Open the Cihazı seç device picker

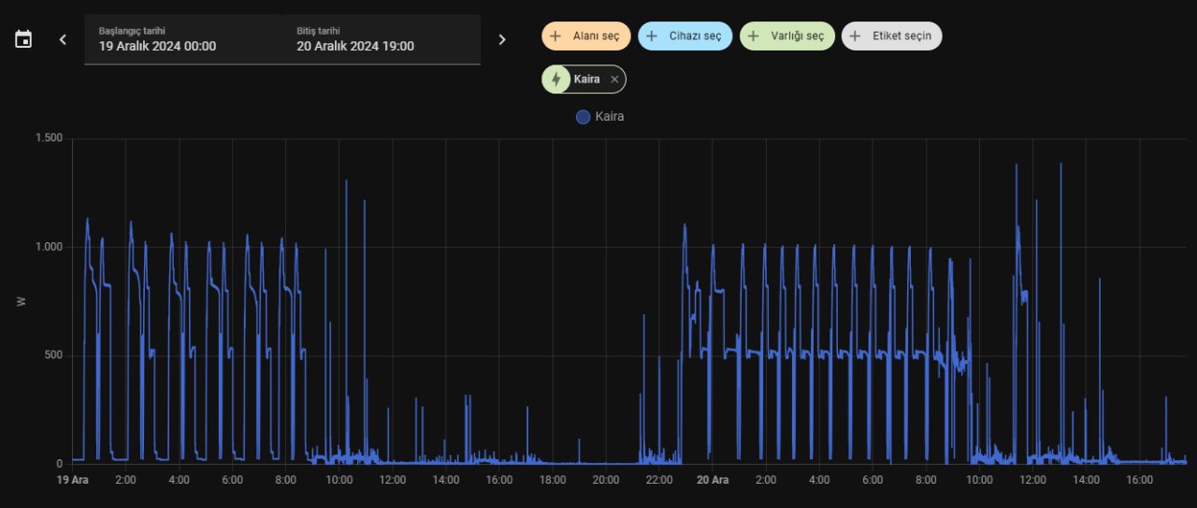click(685, 36)
